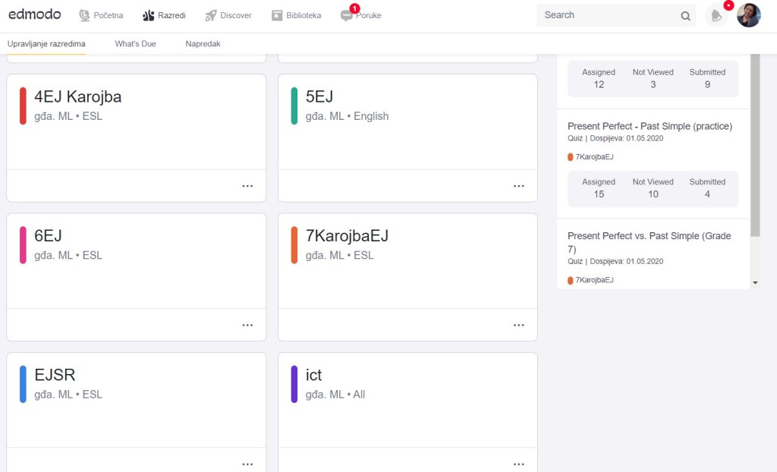Click into the Search input field
The image size is (777, 472).
[x=606, y=15]
